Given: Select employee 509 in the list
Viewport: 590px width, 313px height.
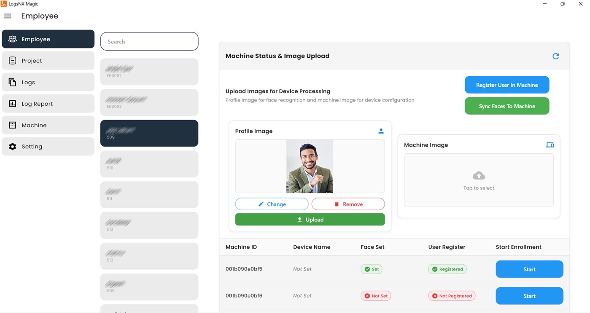Looking at the screenshot, I should point(149,133).
